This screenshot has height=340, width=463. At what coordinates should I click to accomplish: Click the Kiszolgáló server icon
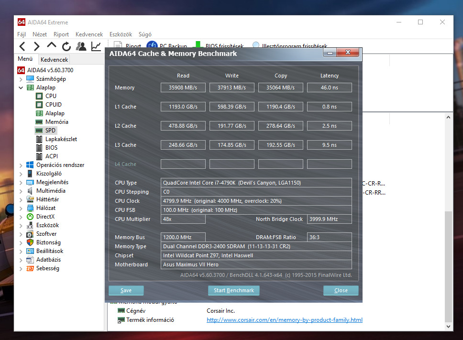30,174
